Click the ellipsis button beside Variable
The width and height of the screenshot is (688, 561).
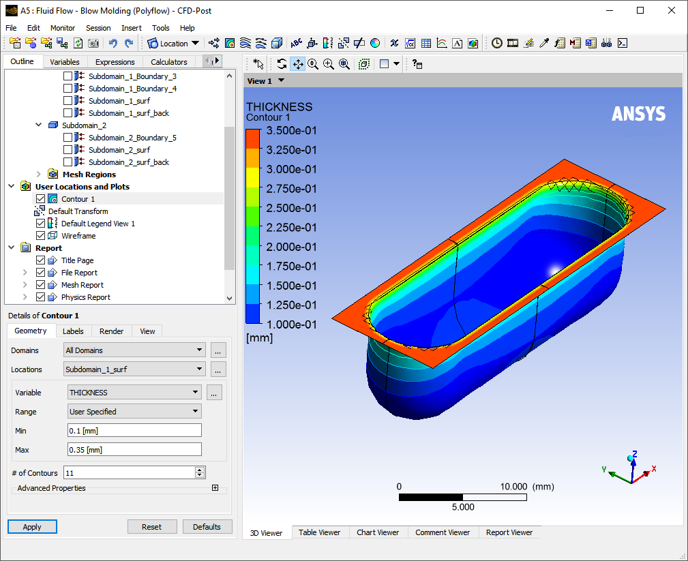(213, 392)
